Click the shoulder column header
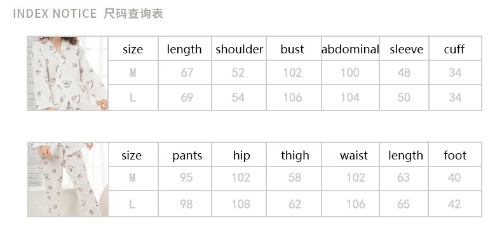Image resolution: width=502 pixels, height=230 pixels. pos(239,50)
